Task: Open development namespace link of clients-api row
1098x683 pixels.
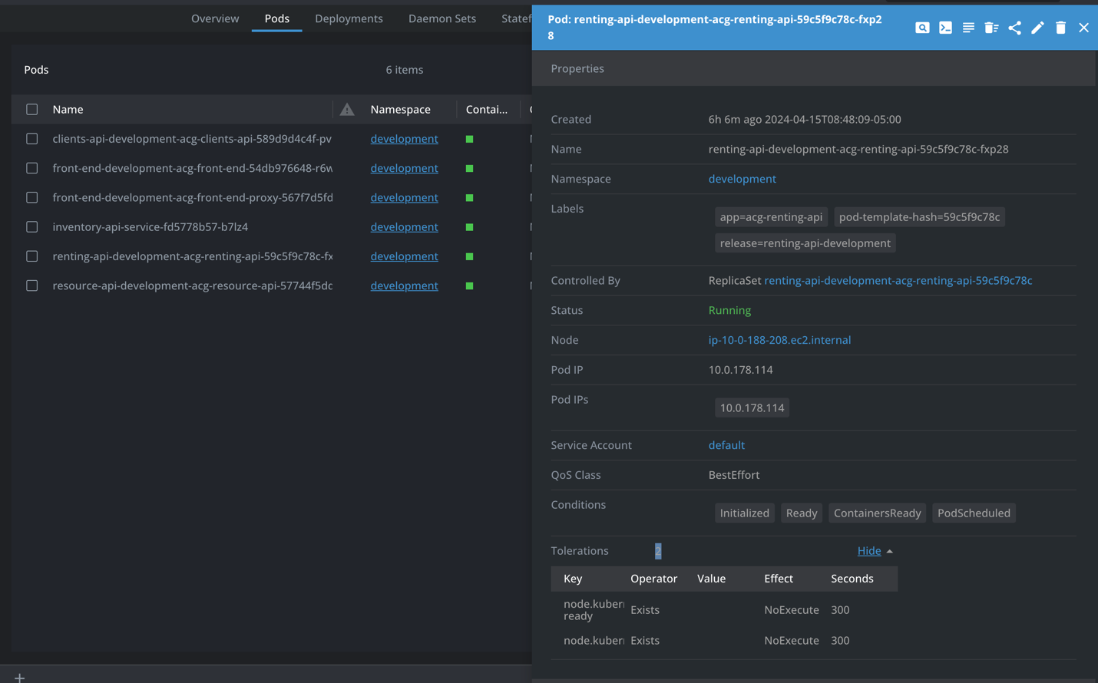Action: (404, 139)
